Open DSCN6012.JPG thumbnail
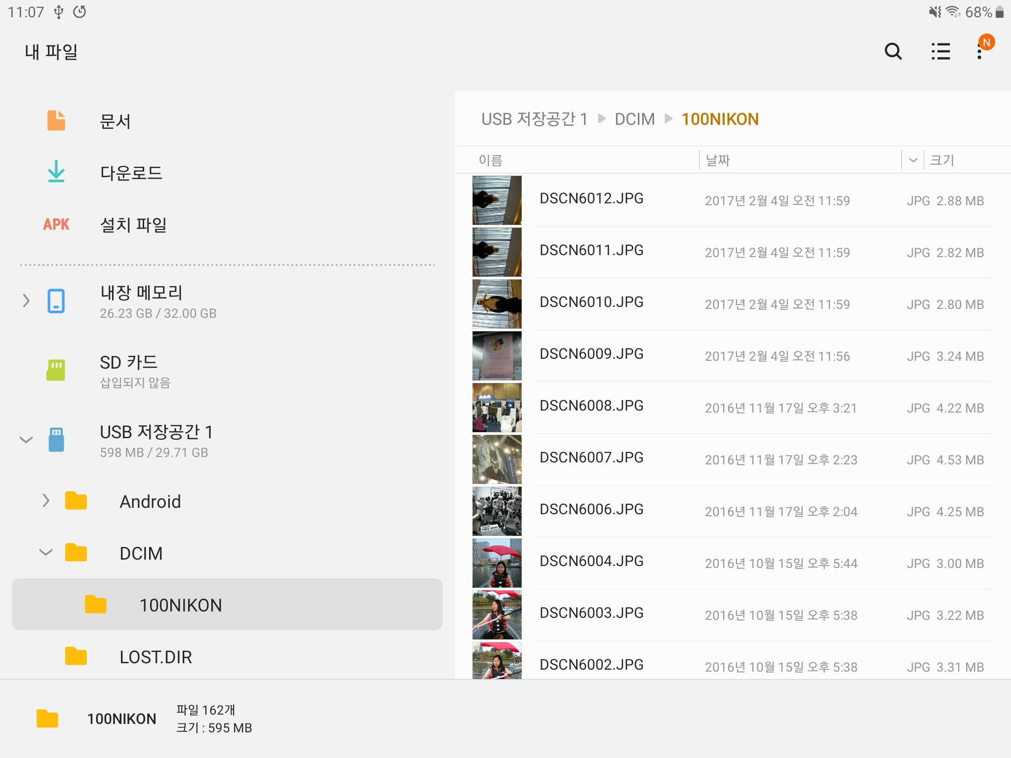This screenshot has height=758, width=1011. tap(497, 200)
